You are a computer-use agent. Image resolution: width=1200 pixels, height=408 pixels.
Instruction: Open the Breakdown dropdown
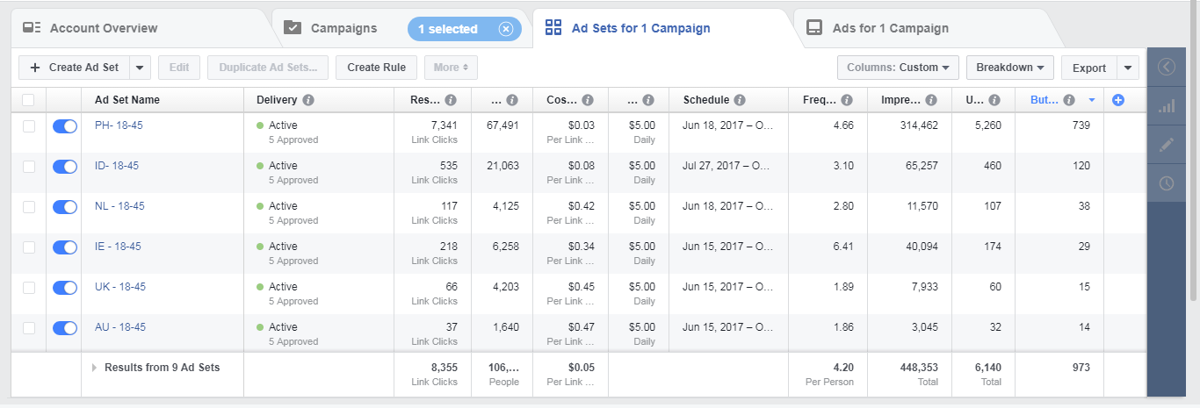tap(1009, 68)
